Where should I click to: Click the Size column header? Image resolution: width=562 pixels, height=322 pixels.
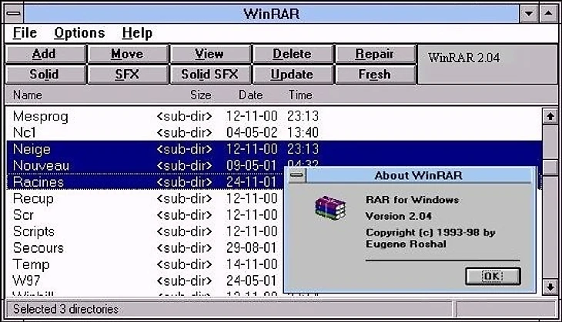pos(201,95)
